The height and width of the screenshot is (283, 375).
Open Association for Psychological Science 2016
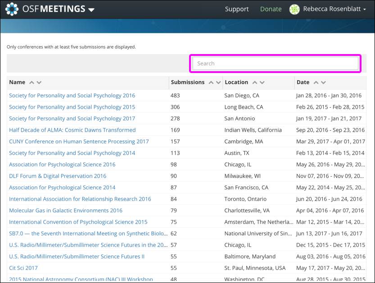click(x=62, y=164)
